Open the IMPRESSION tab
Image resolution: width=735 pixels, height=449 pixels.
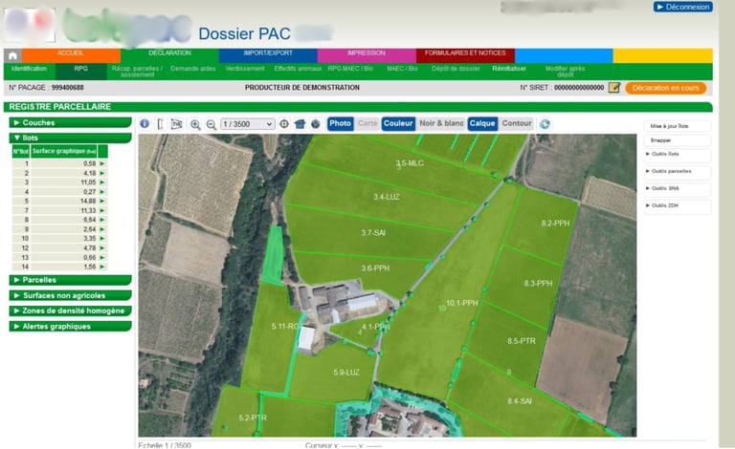pyautogui.click(x=367, y=55)
